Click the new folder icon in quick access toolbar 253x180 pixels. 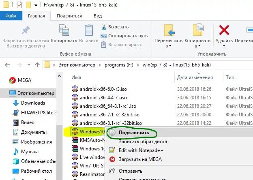28,5
